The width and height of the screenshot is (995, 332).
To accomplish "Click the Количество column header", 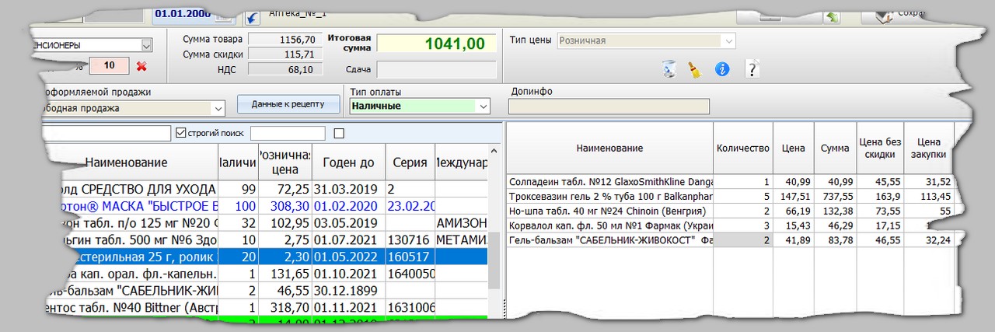I will pos(742,148).
